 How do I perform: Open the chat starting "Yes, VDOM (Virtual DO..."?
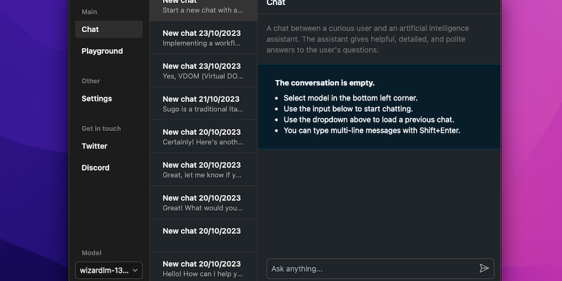pos(203,71)
